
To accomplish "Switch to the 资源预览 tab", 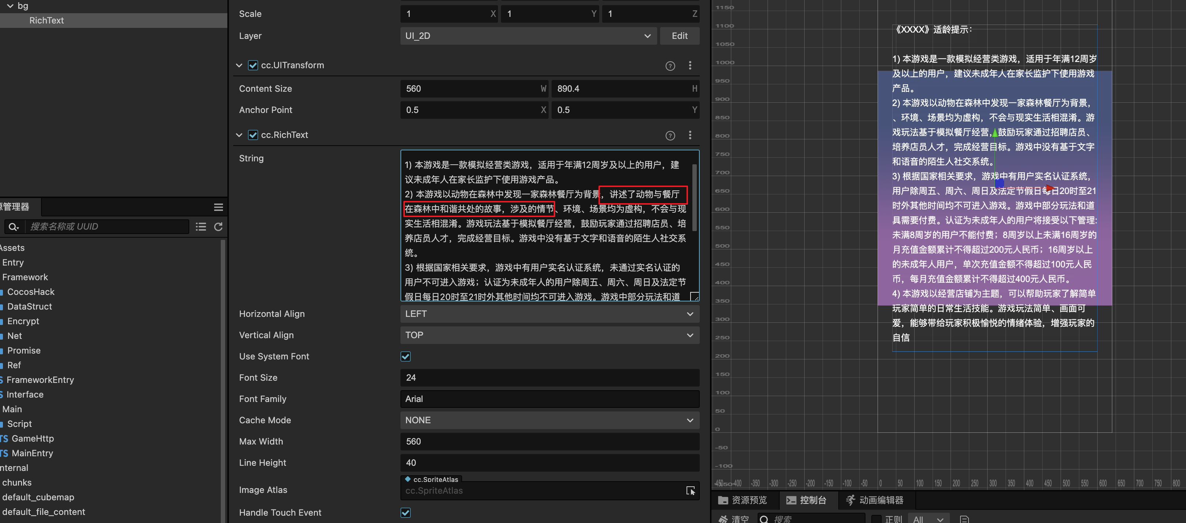I will [743, 500].
